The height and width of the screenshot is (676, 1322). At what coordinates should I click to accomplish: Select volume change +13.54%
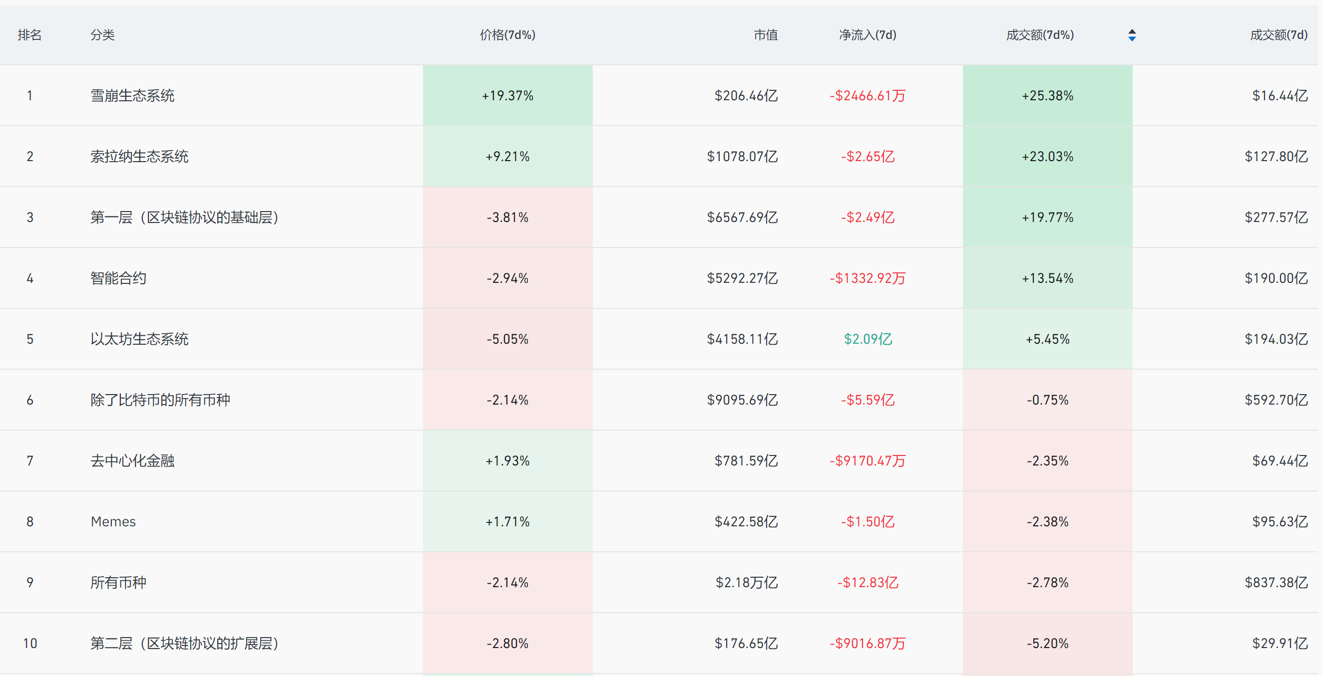(x=1047, y=278)
